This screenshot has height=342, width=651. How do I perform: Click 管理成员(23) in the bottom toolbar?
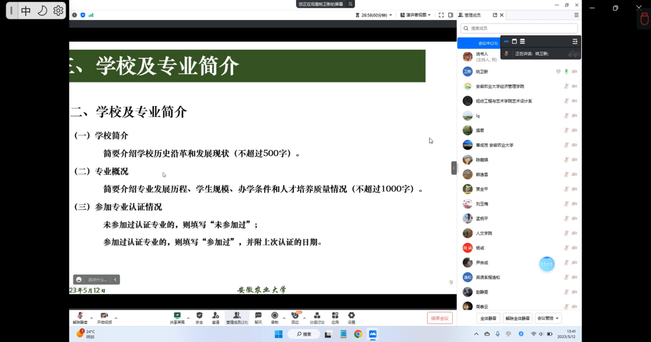click(237, 317)
